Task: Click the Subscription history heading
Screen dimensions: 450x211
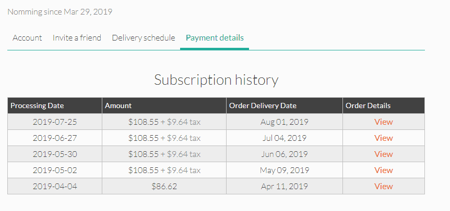Action: tap(216, 80)
